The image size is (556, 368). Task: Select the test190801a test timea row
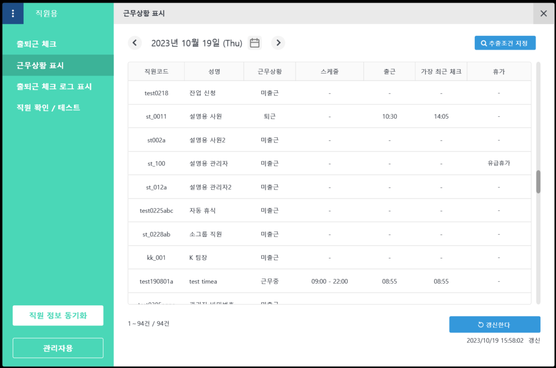[203, 281]
